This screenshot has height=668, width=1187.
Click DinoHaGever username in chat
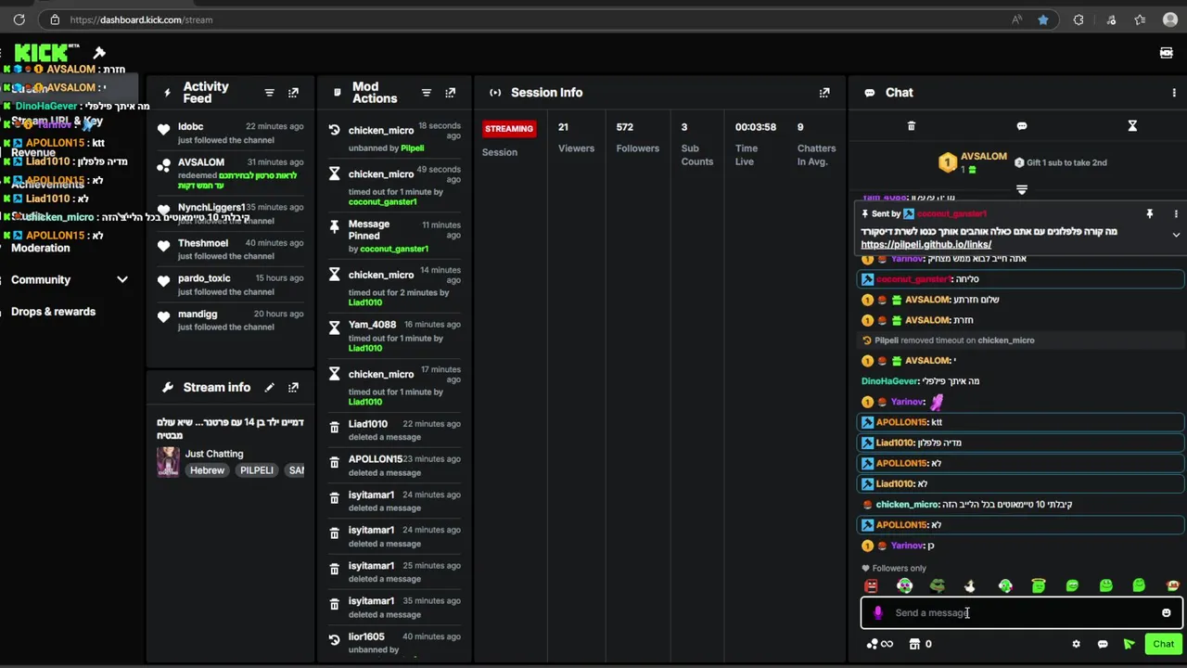[x=889, y=381]
